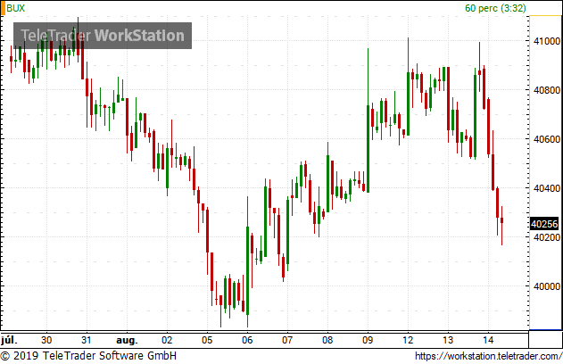
Task: Click date label 14 on time axis
Action: click(488, 340)
